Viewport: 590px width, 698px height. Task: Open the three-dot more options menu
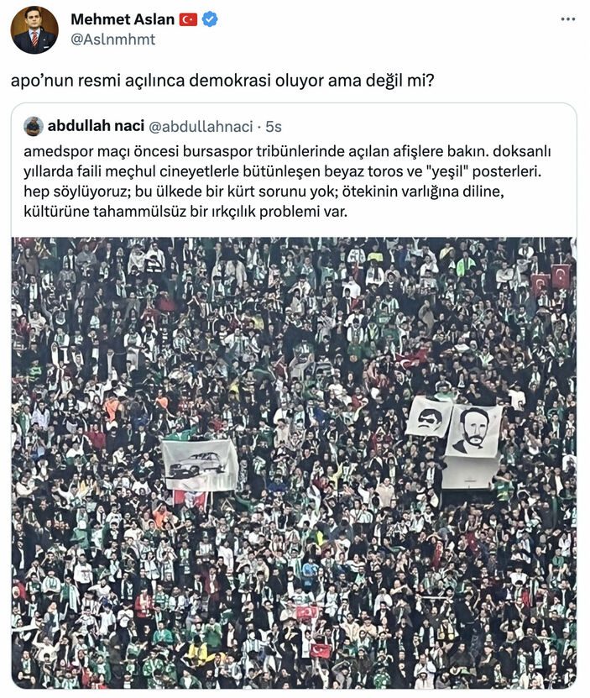pyautogui.click(x=567, y=19)
